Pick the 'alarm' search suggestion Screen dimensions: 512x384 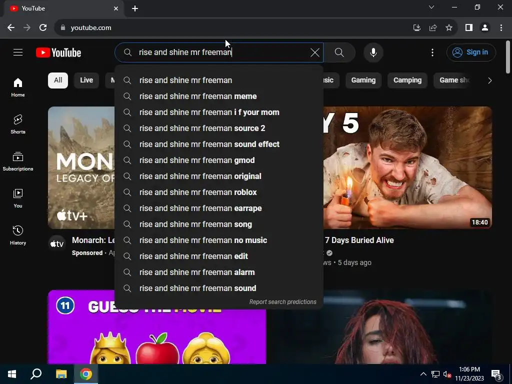click(219, 272)
